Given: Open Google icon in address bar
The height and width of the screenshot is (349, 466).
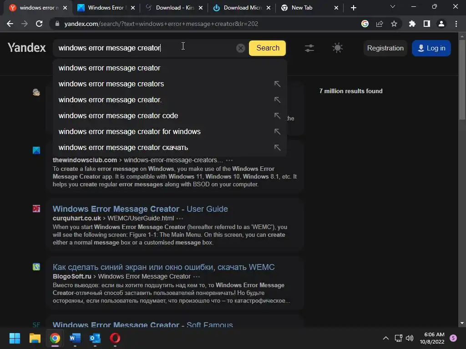Looking at the screenshot, I should (x=365, y=24).
